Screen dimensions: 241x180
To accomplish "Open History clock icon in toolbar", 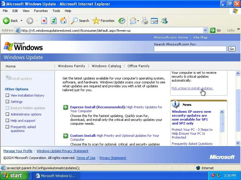I will tap(122, 21).
